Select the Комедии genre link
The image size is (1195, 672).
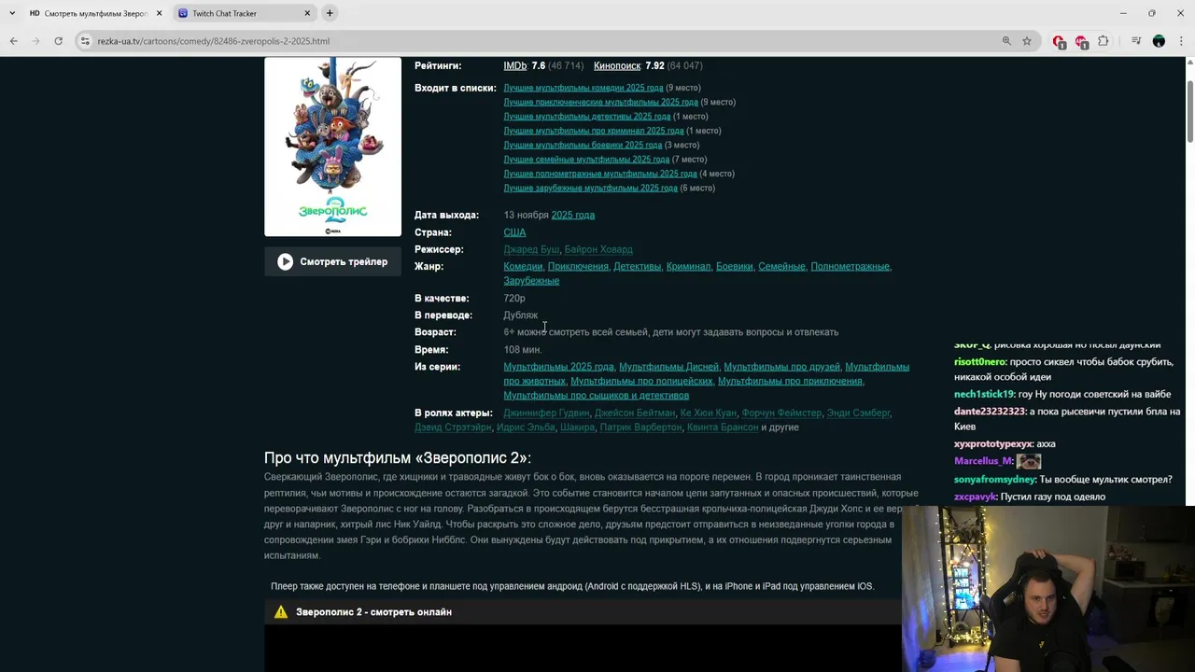(523, 267)
